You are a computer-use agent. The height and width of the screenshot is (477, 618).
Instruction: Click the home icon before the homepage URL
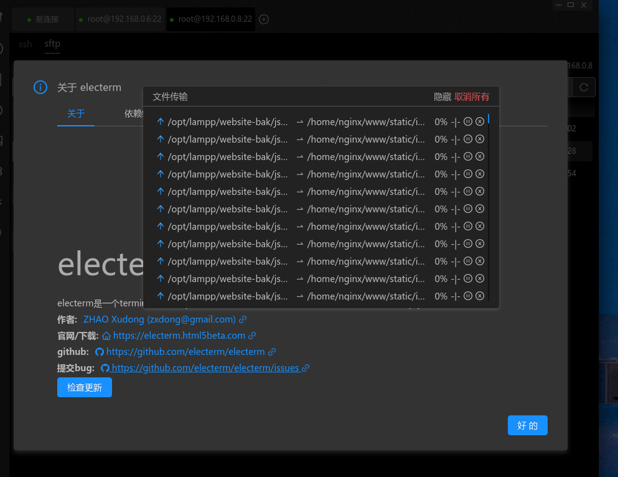click(x=106, y=336)
